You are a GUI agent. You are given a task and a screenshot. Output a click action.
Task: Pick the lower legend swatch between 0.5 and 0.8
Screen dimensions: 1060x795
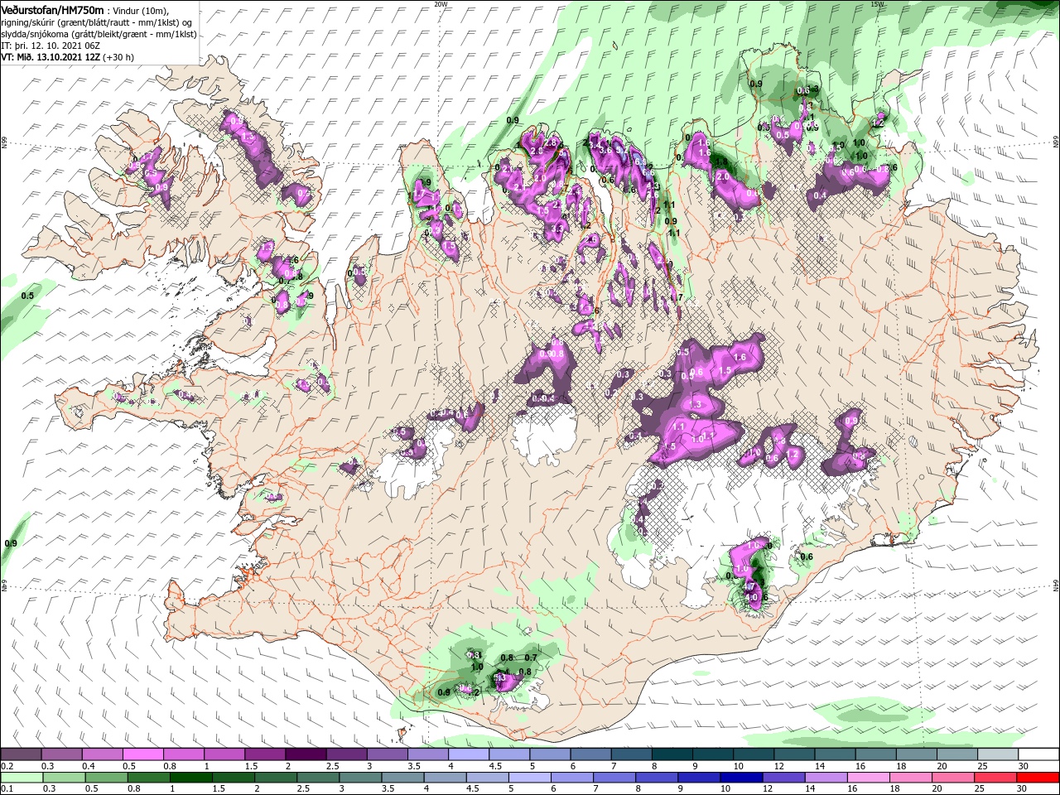107,778
